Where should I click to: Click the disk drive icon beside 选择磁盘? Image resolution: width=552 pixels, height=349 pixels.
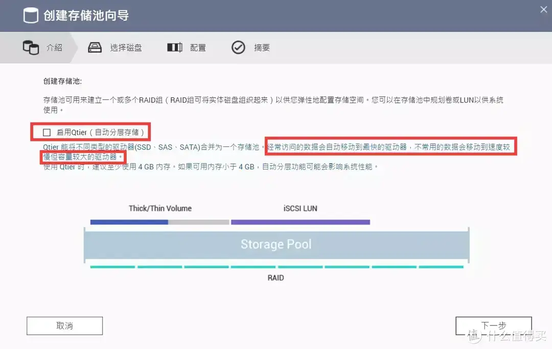pyautogui.click(x=95, y=47)
